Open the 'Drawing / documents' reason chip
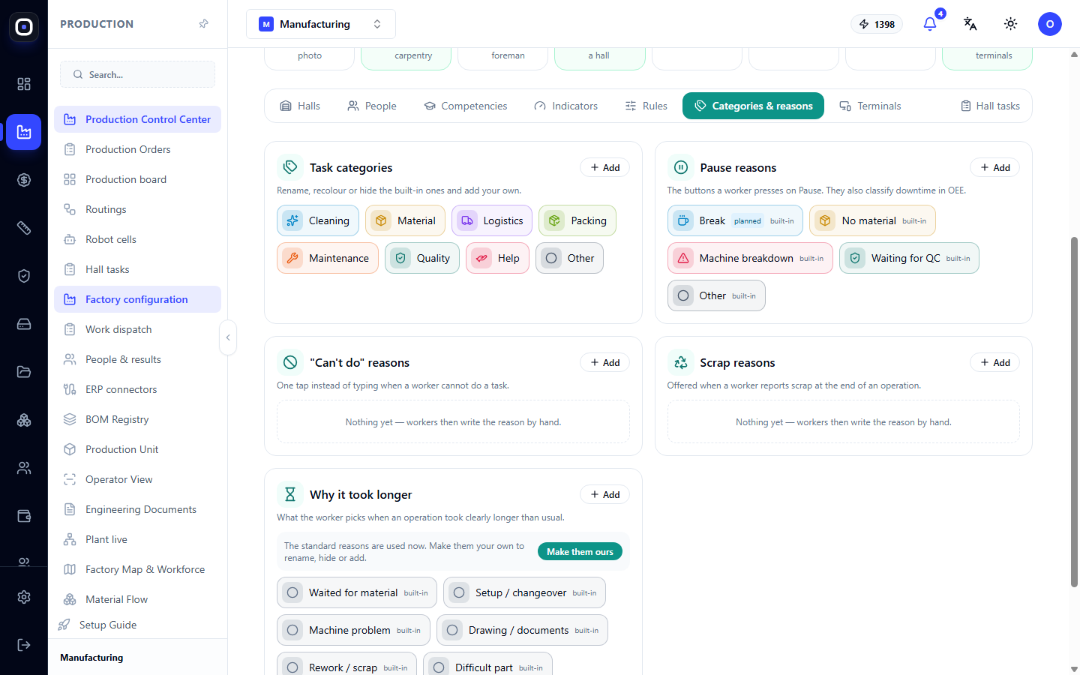Image resolution: width=1080 pixels, height=675 pixels. click(522, 630)
